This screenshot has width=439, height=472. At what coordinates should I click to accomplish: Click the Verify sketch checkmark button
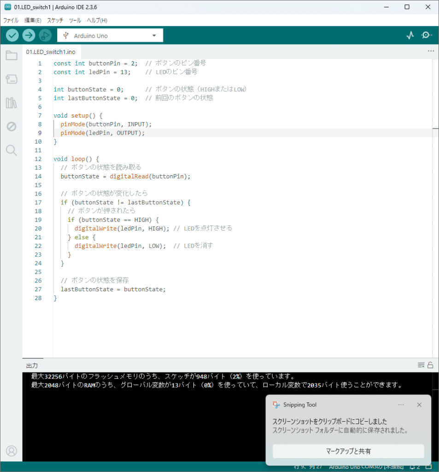coord(12,35)
